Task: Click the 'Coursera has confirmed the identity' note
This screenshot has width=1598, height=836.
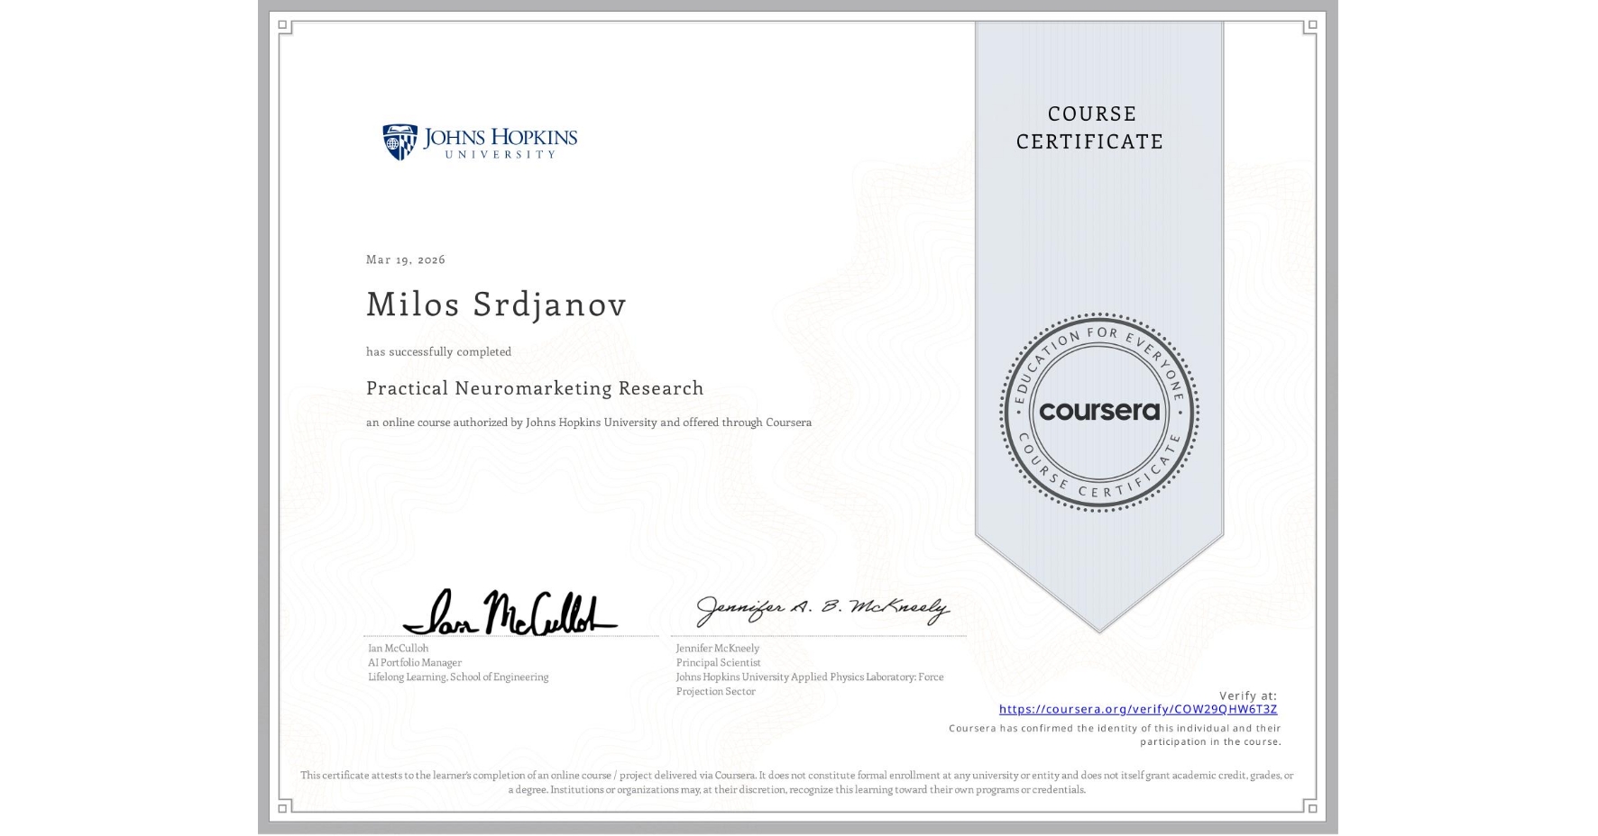Action: 1115,735
